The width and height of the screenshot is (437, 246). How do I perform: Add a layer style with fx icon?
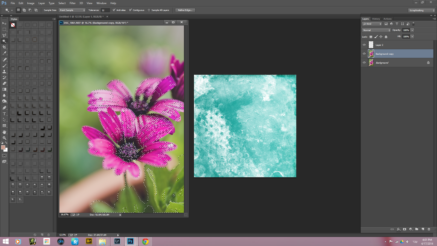point(398,229)
